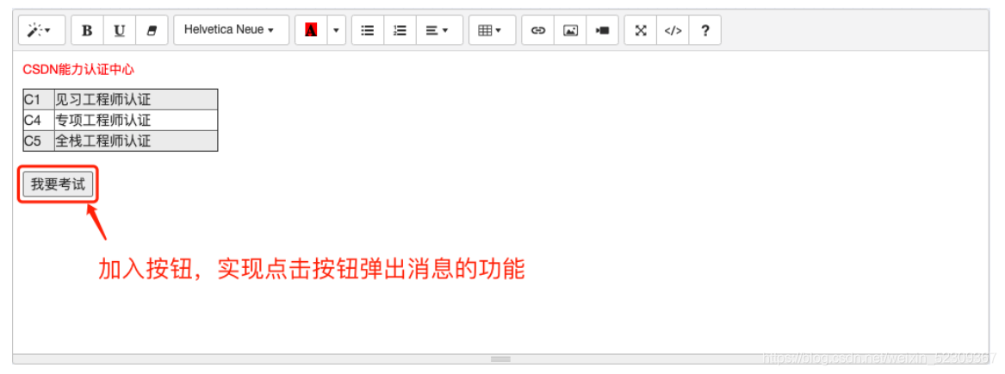1005x374 pixels.
Task: Click the eraser remove-format icon
Action: click(x=152, y=30)
